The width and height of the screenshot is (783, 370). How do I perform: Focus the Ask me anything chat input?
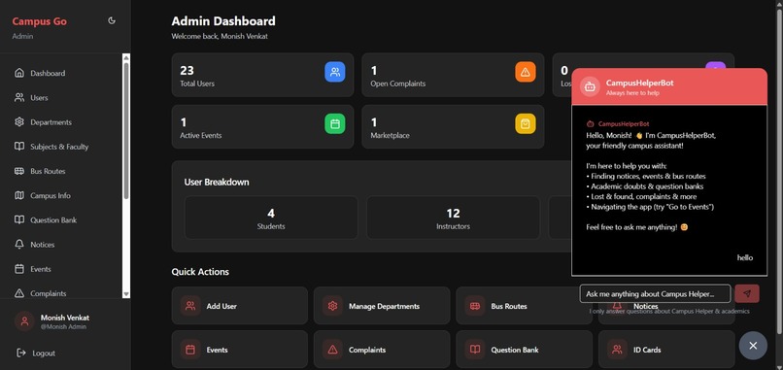tap(655, 293)
